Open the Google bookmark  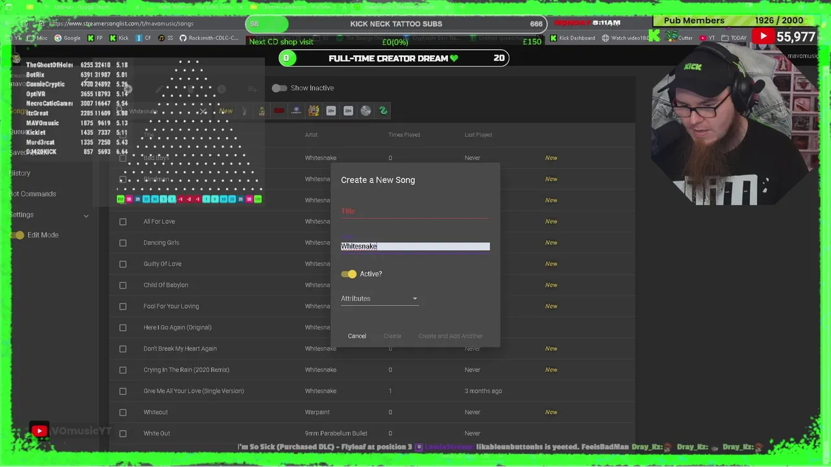tap(68, 38)
